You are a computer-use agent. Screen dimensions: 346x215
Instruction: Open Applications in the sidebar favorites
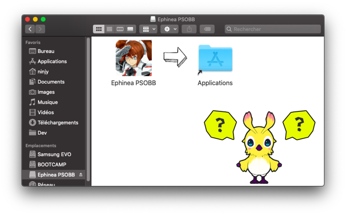53,61
